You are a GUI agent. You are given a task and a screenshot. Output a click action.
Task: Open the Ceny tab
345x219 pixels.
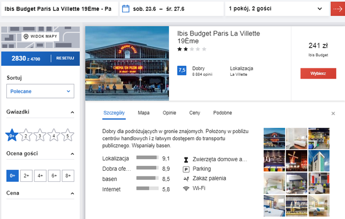[x=195, y=113]
